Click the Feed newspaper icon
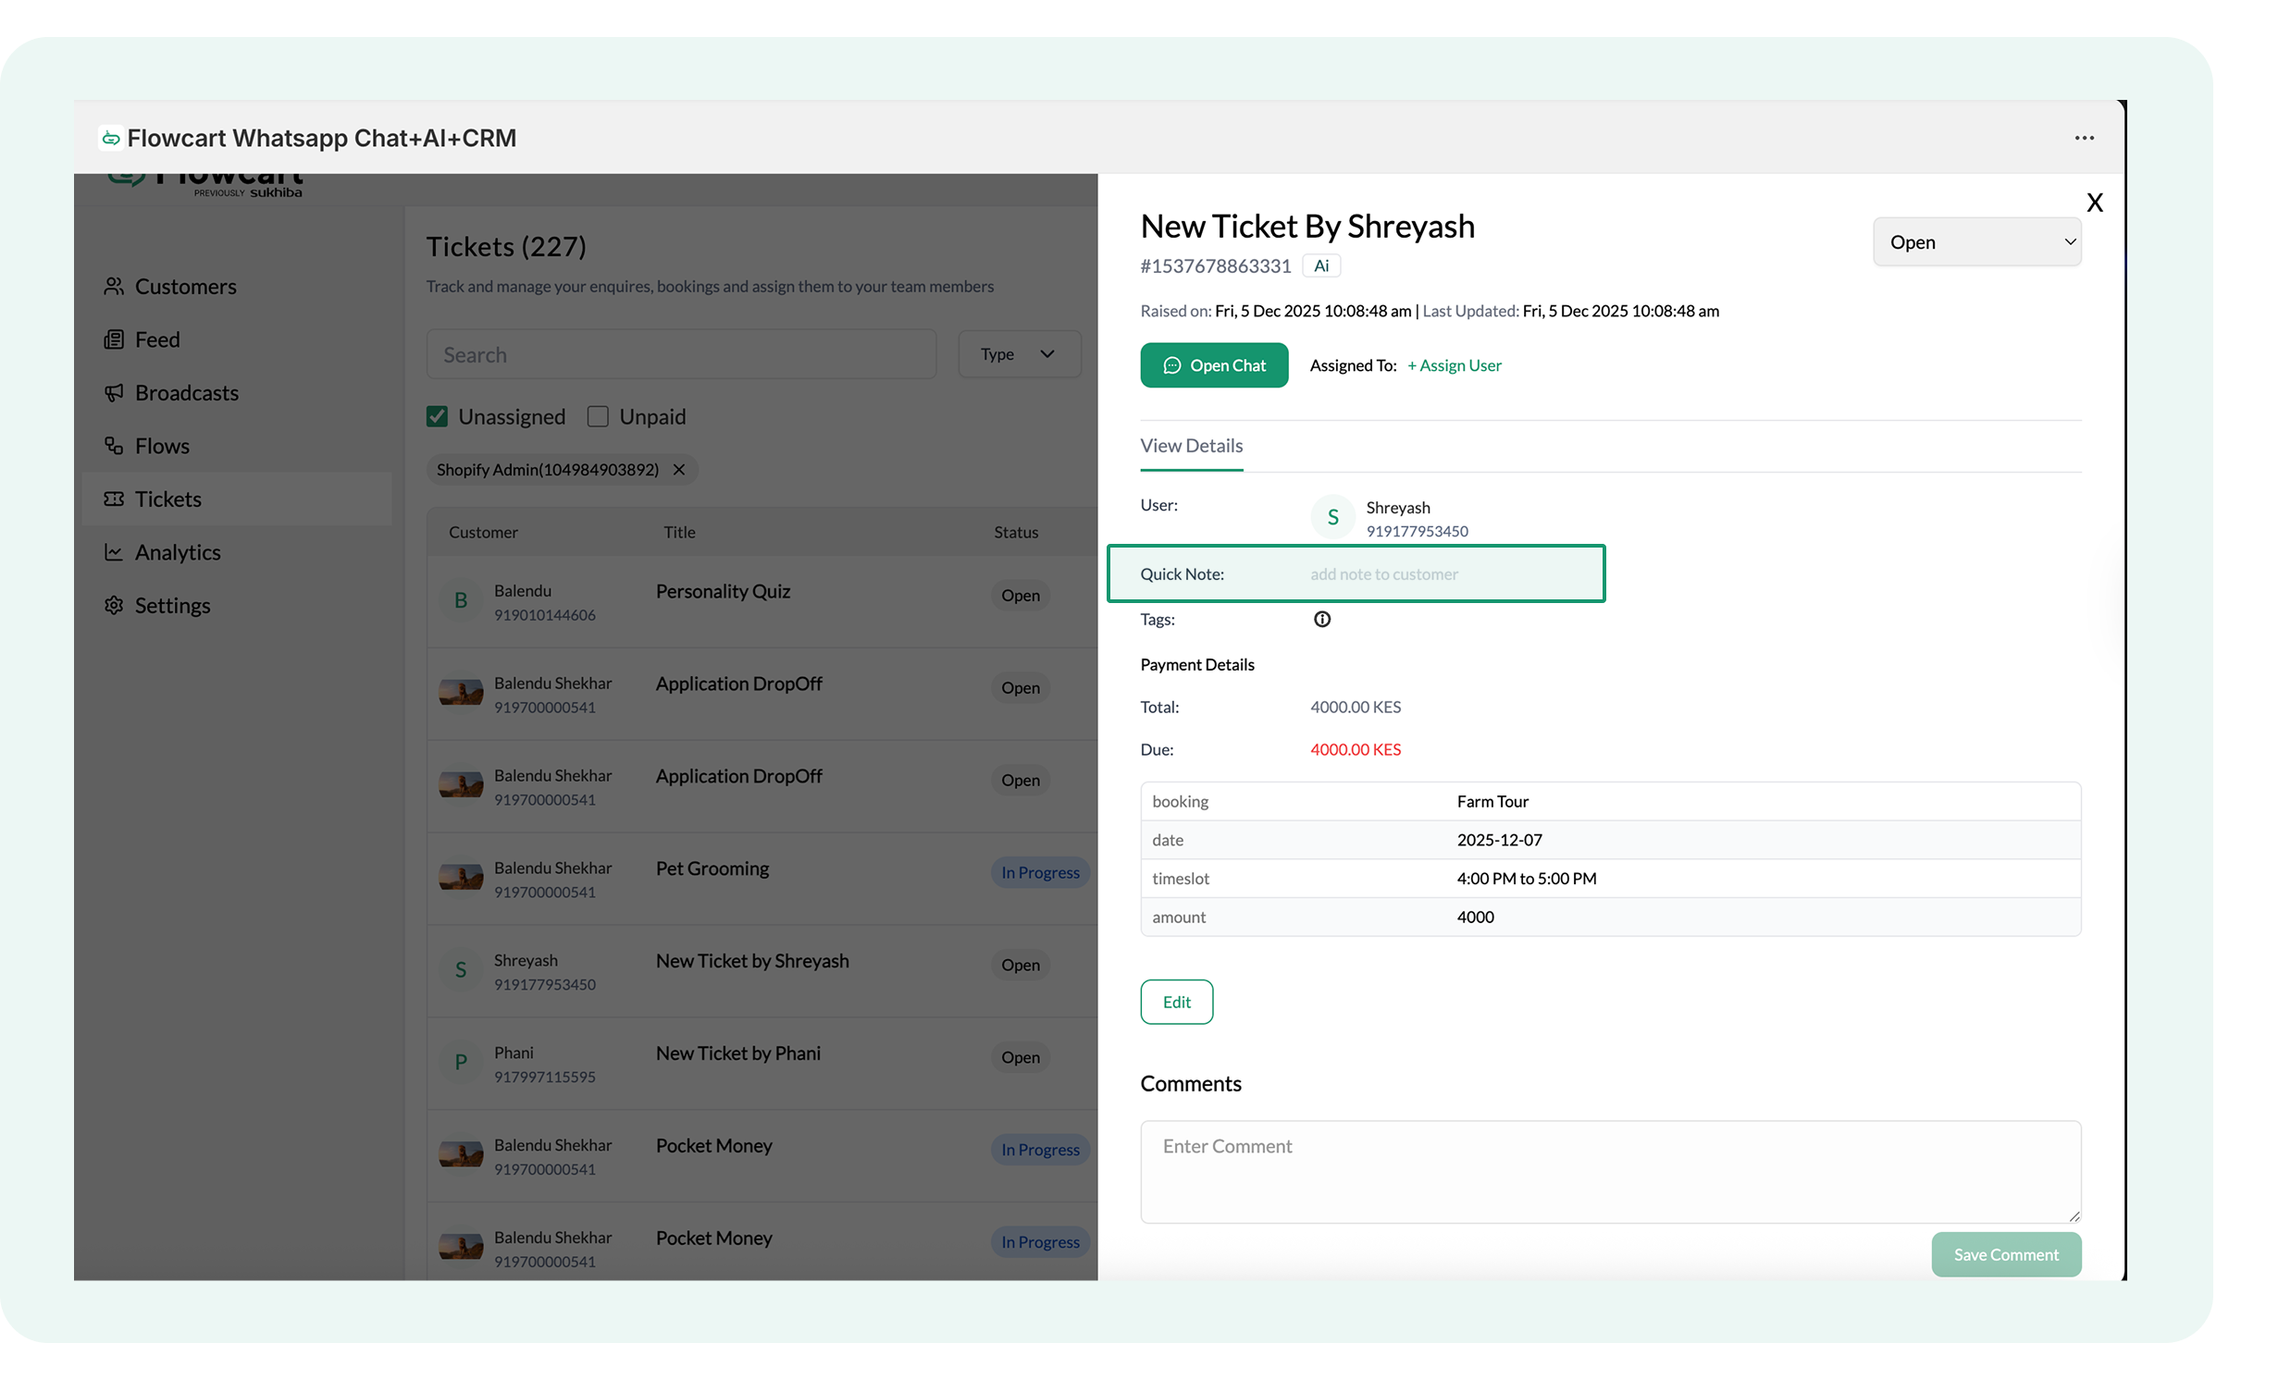This screenshot has width=2291, height=1380. coord(114,339)
